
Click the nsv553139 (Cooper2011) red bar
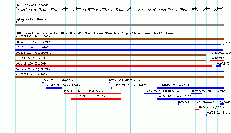coord(96,99)
